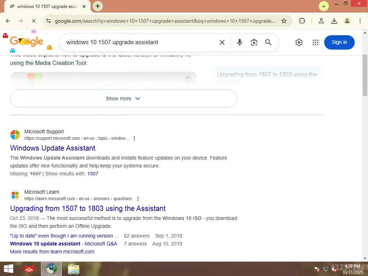Image resolution: width=368 pixels, height=276 pixels.
Task: Open the Chrome profile avatar
Action: coord(347,21)
